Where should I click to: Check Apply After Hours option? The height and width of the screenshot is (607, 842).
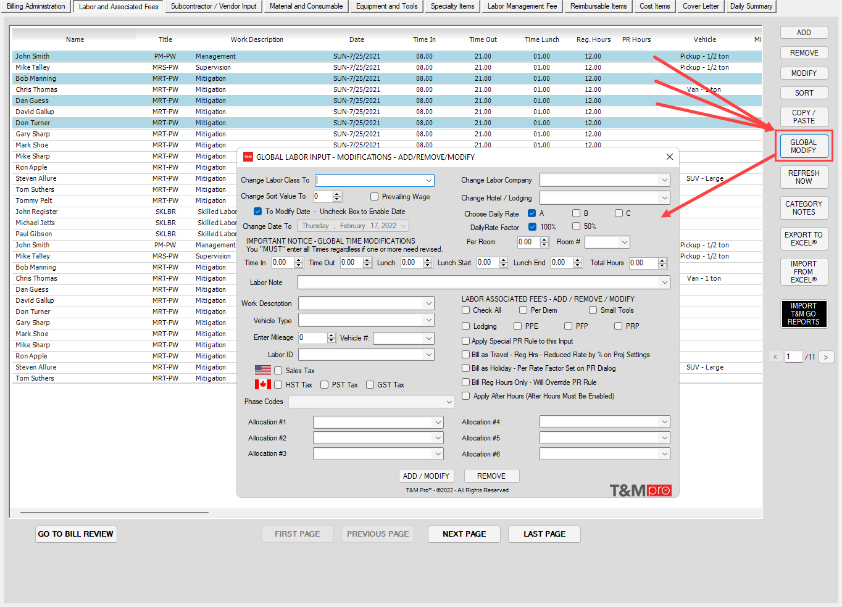[x=466, y=396]
